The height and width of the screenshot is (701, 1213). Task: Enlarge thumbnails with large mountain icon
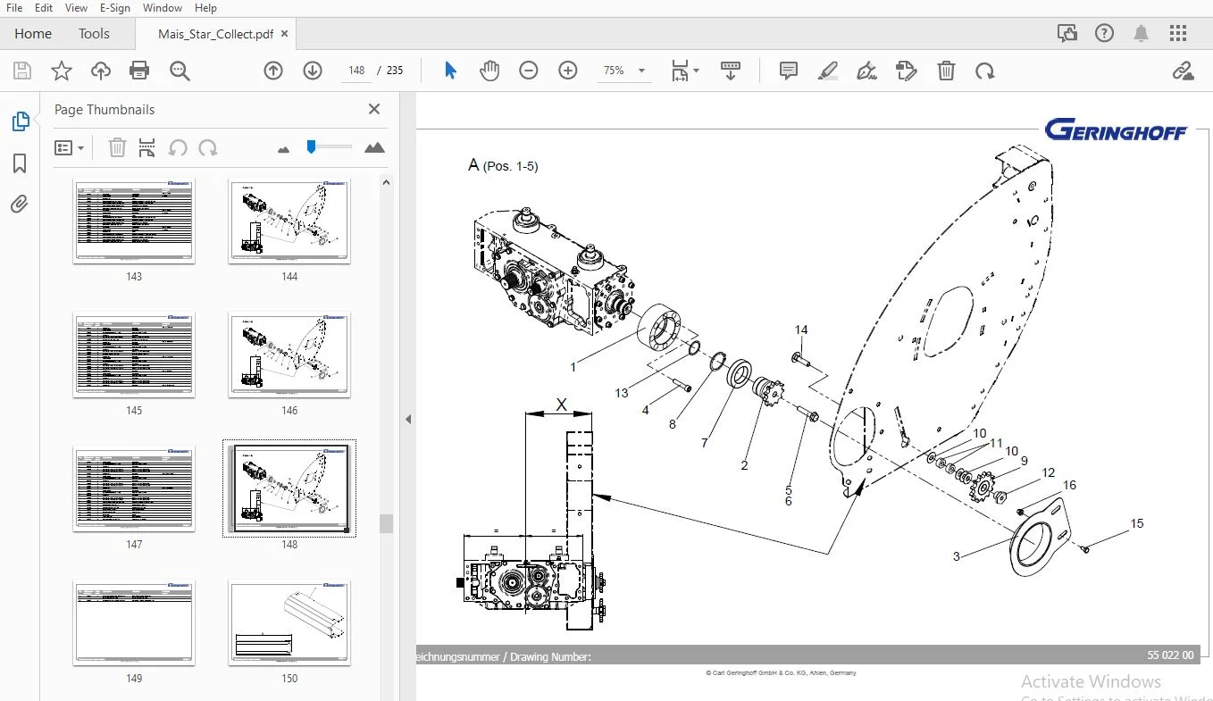coord(375,147)
